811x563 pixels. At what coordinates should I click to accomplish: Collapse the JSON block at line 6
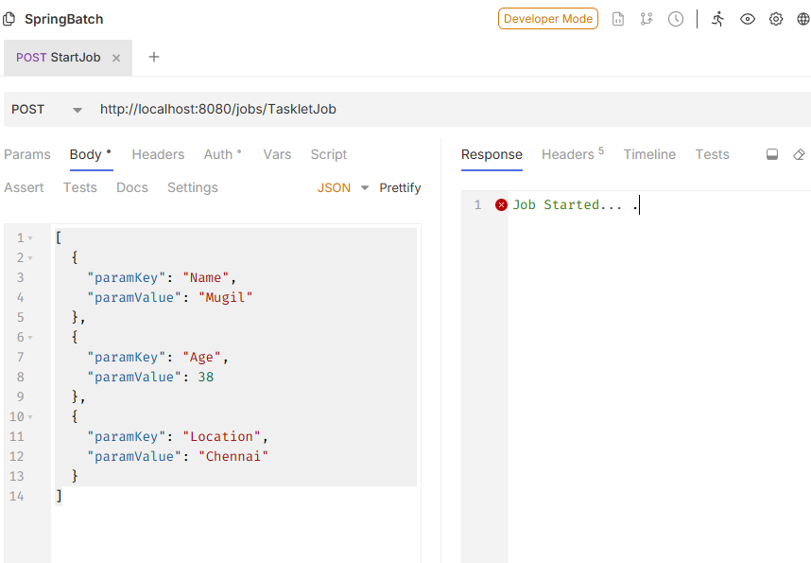click(30, 338)
